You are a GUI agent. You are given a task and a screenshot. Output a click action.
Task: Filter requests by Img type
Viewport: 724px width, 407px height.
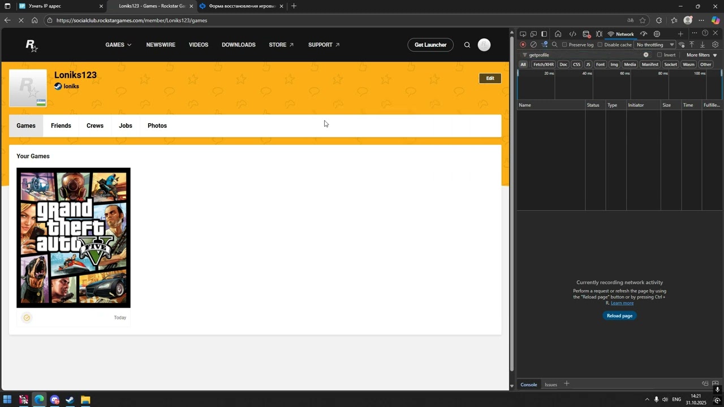614,64
